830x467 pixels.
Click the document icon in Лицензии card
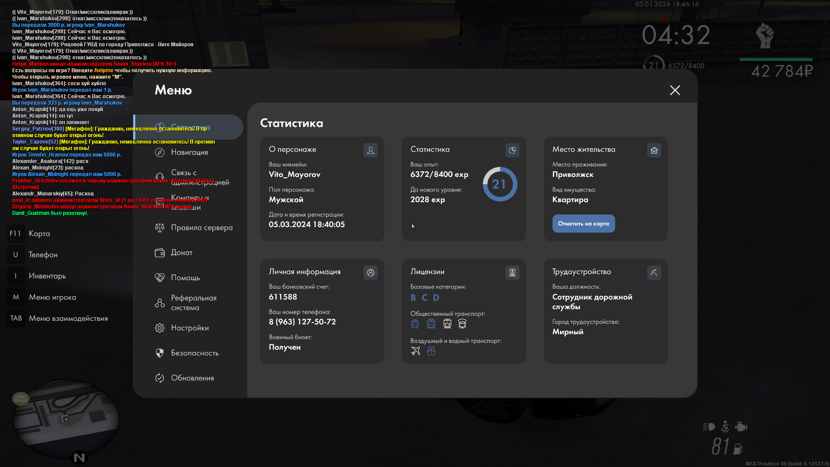click(x=512, y=272)
